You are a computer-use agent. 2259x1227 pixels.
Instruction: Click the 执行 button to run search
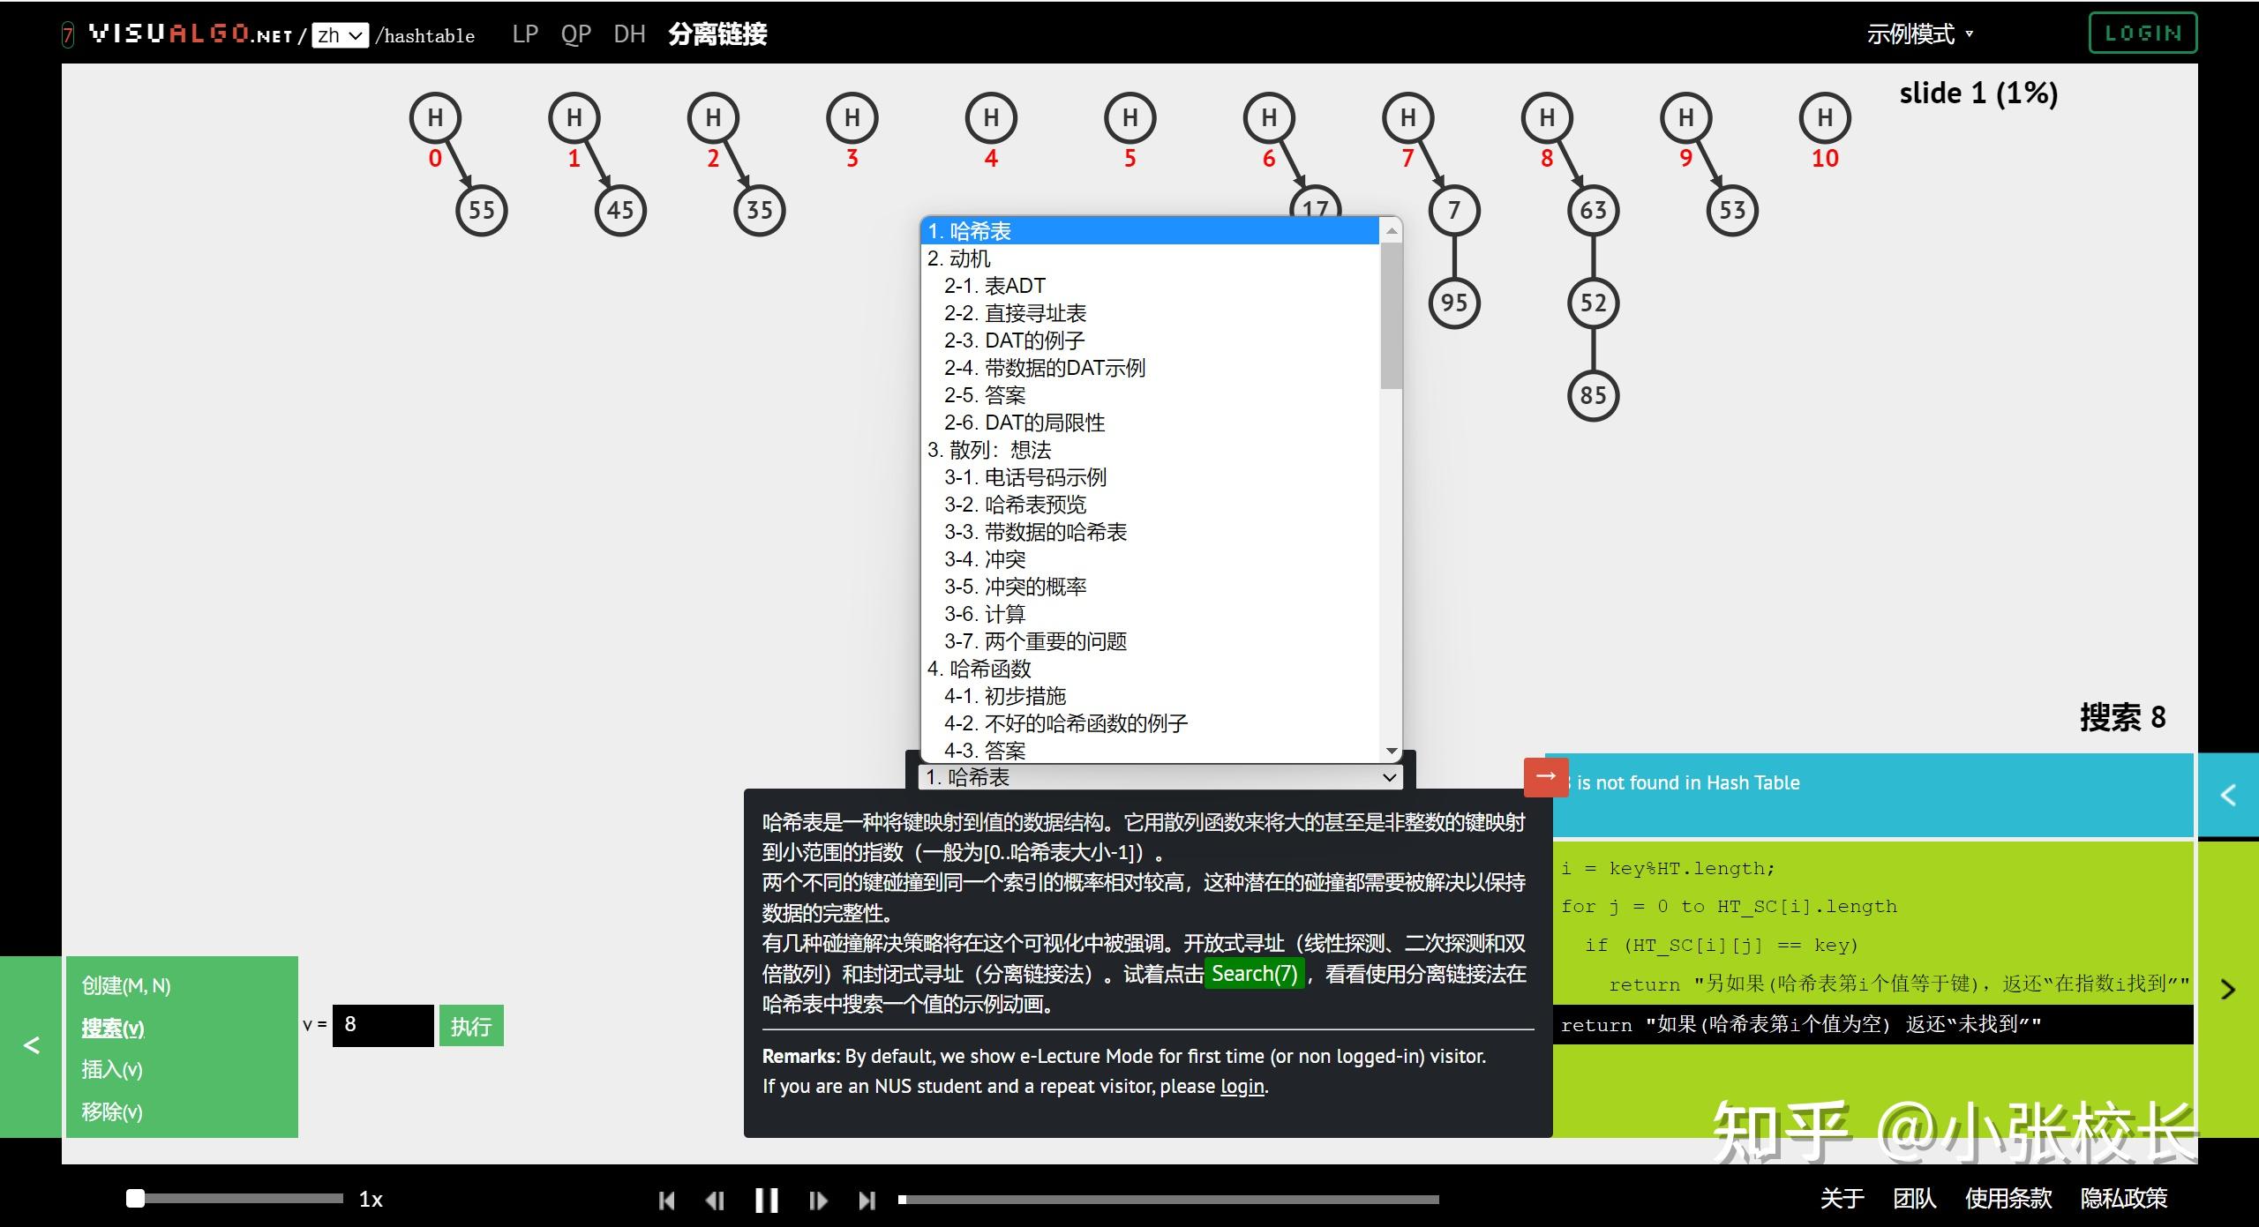[x=470, y=1025]
